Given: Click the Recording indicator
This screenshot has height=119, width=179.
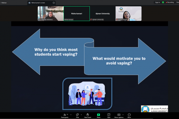Looking at the screenshot, I should point(170,2).
